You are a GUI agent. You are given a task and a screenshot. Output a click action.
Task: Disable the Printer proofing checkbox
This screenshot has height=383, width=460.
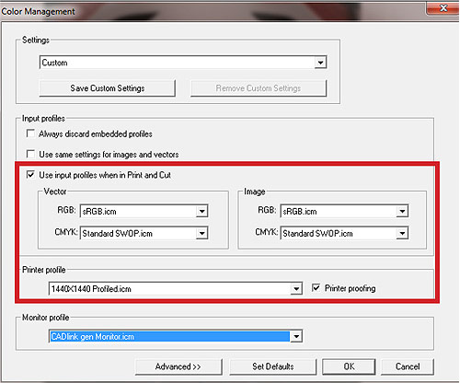tap(316, 287)
